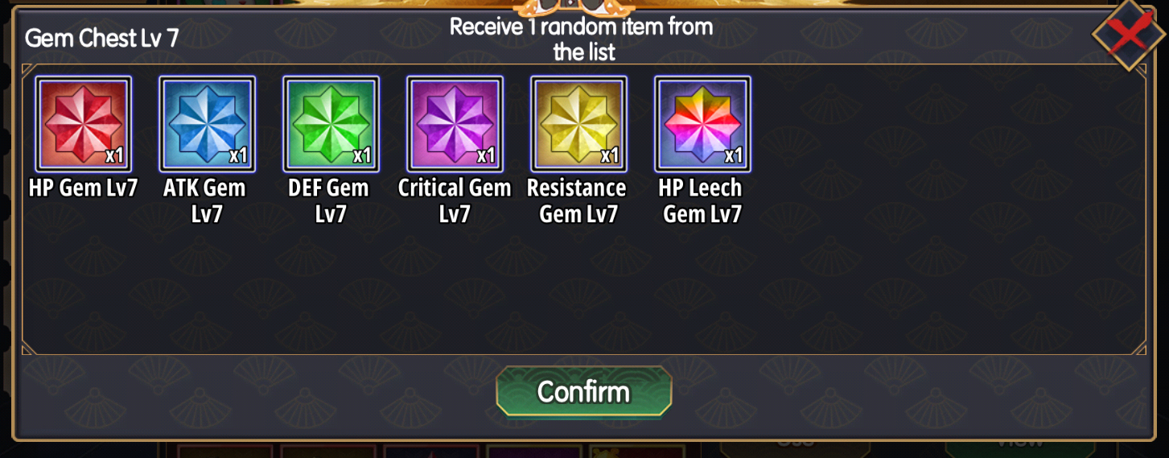Select the HP Leech Gem Lv7 label
The image size is (1169, 458).
702,201
